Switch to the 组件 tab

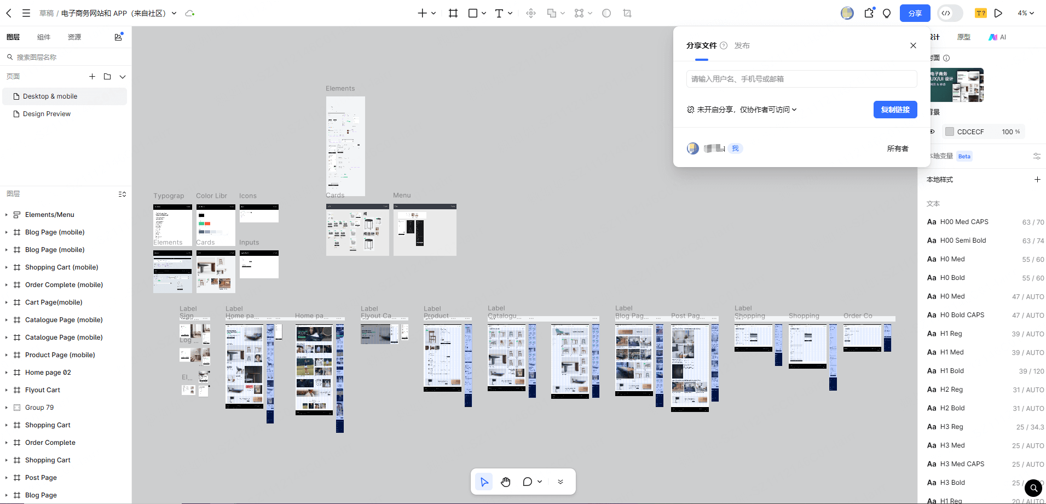(x=44, y=37)
